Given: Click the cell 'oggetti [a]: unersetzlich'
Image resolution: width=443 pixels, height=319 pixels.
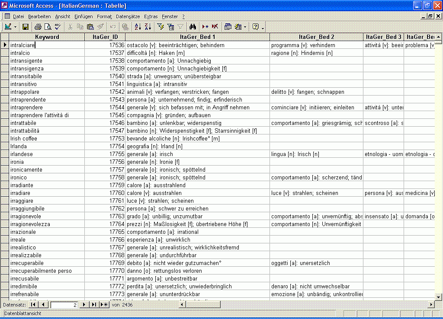Looking at the screenshot, I should tap(316, 263).
